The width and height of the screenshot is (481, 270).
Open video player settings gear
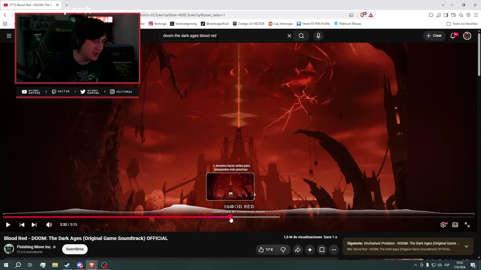pyautogui.click(x=443, y=225)
